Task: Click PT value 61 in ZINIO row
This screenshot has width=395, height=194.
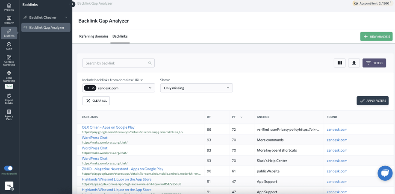Action: (234, 171)
